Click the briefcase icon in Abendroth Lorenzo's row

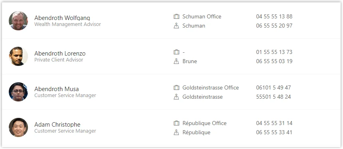pos(176,52)
